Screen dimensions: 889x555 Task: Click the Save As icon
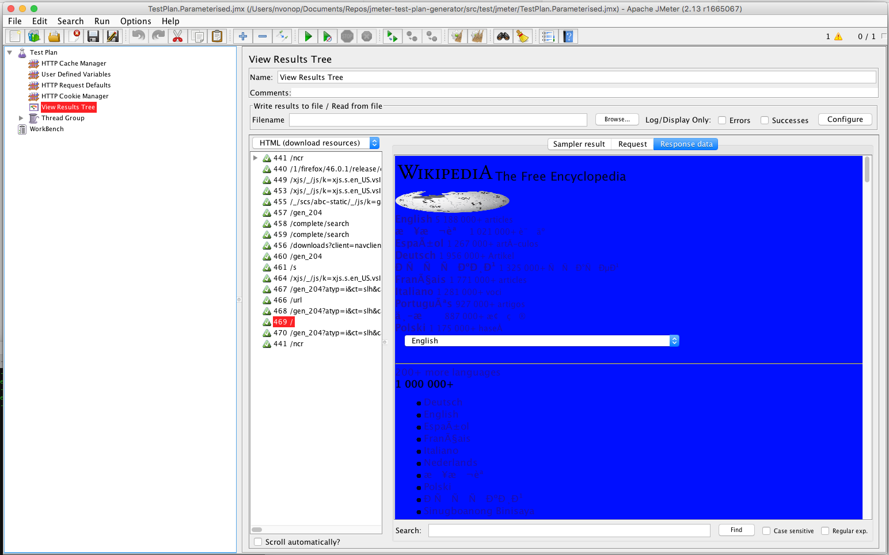[x=113, y=36]
